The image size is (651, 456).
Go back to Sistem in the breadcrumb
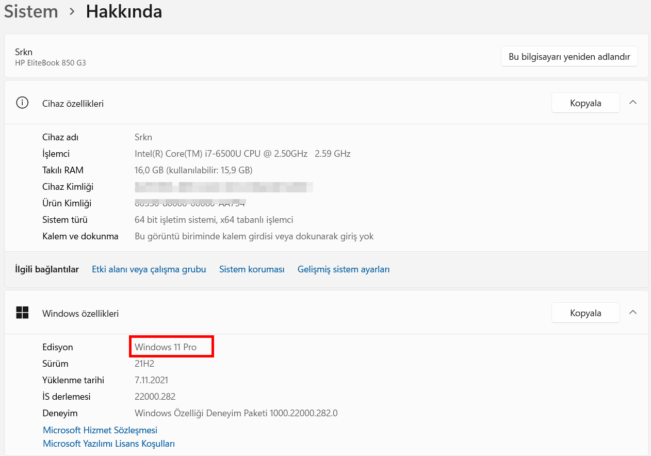click(31, 11)
